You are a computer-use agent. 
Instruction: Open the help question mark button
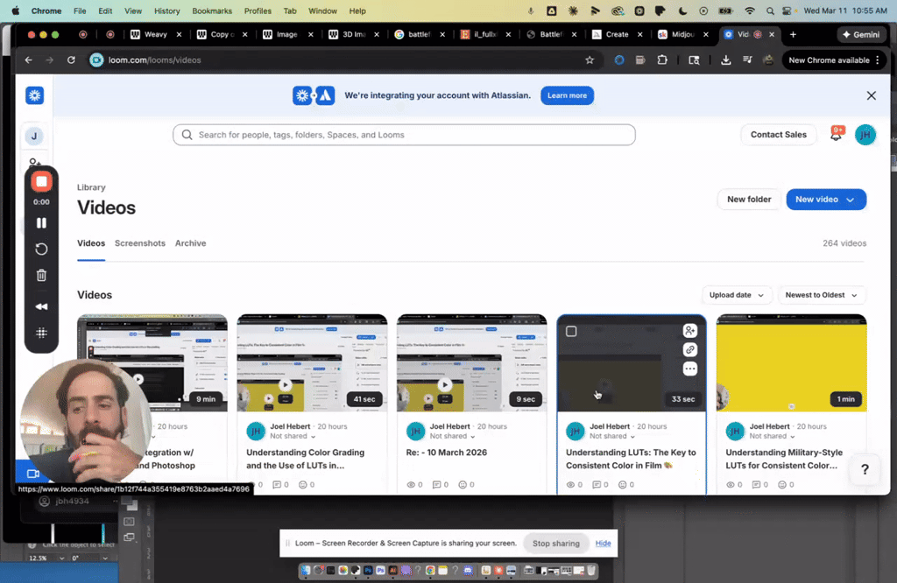tap(865, 470)
